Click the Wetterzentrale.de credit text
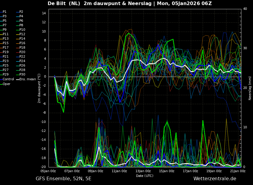Viewport: 253px width, 185px height. click(x=215, y=179)
